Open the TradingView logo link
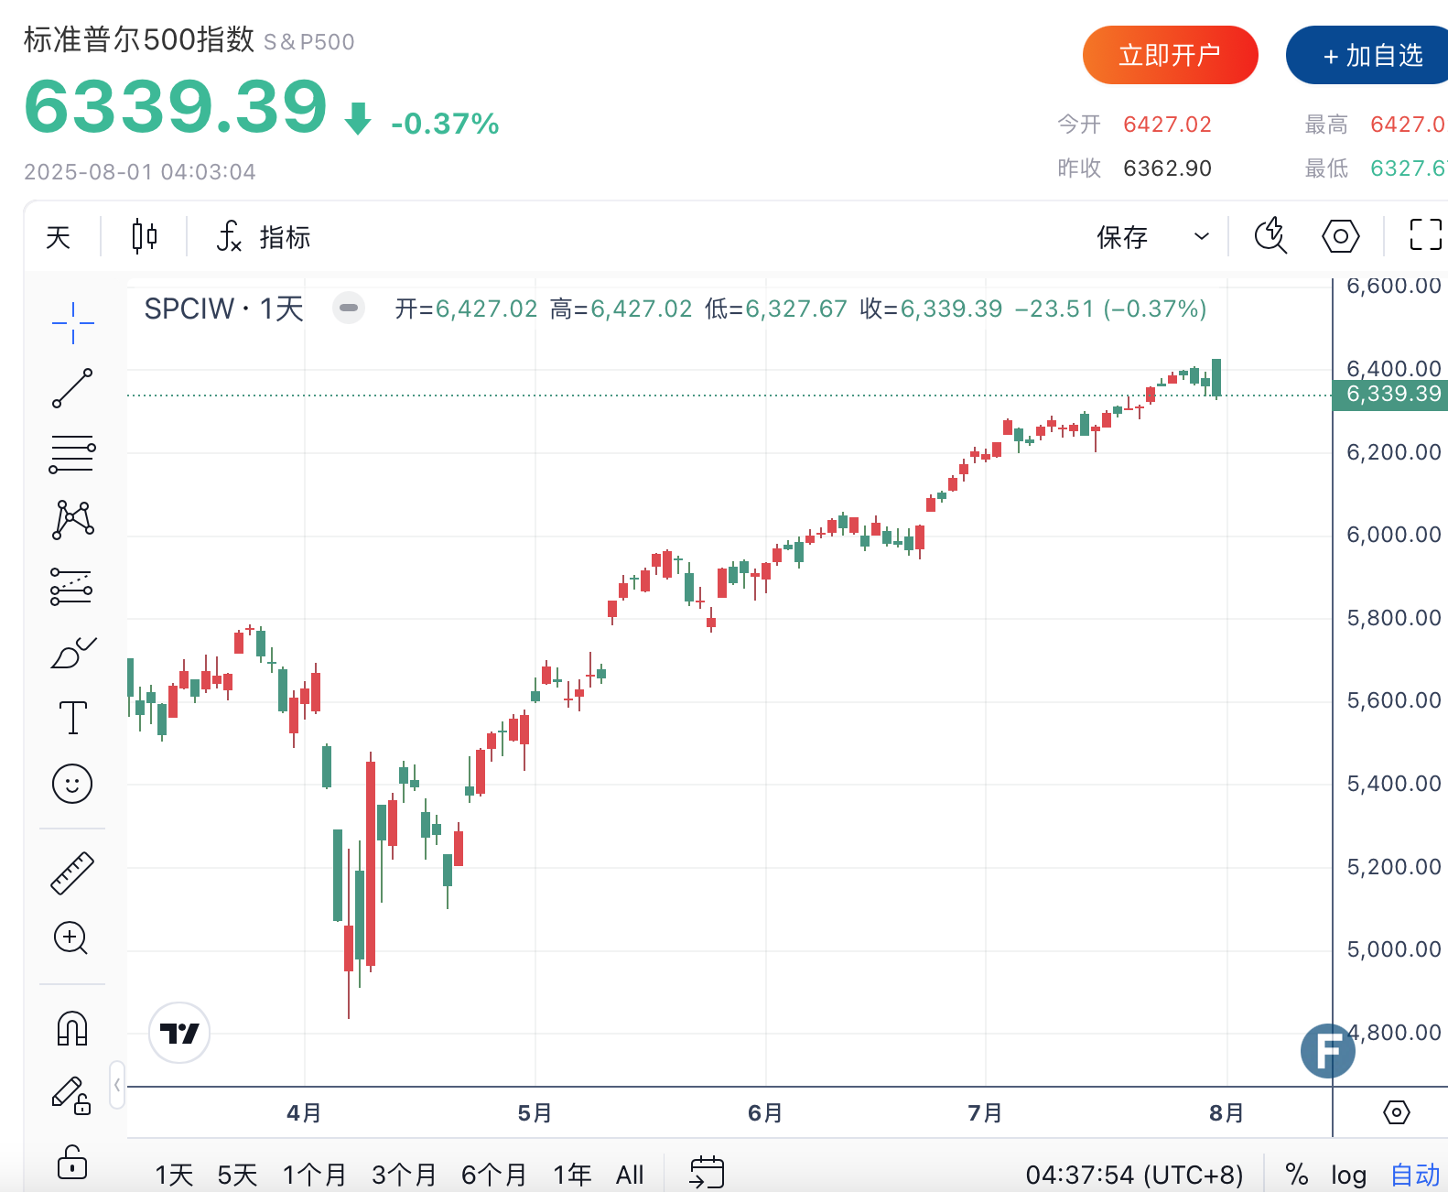The width and height of the screenshot is (1448, 1192). click(179, 1033)
